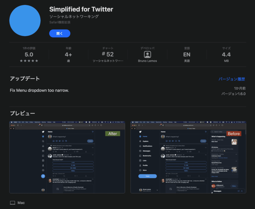The width and height of the screenshot is (255, 209).
Task: Click the developer person icon
Action: pyautogui.click(x=148, y=54)
